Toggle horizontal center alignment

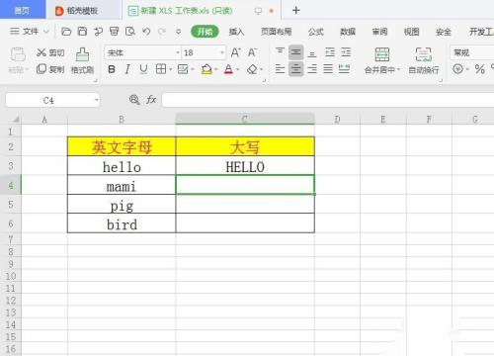click(x=295, y=69)
